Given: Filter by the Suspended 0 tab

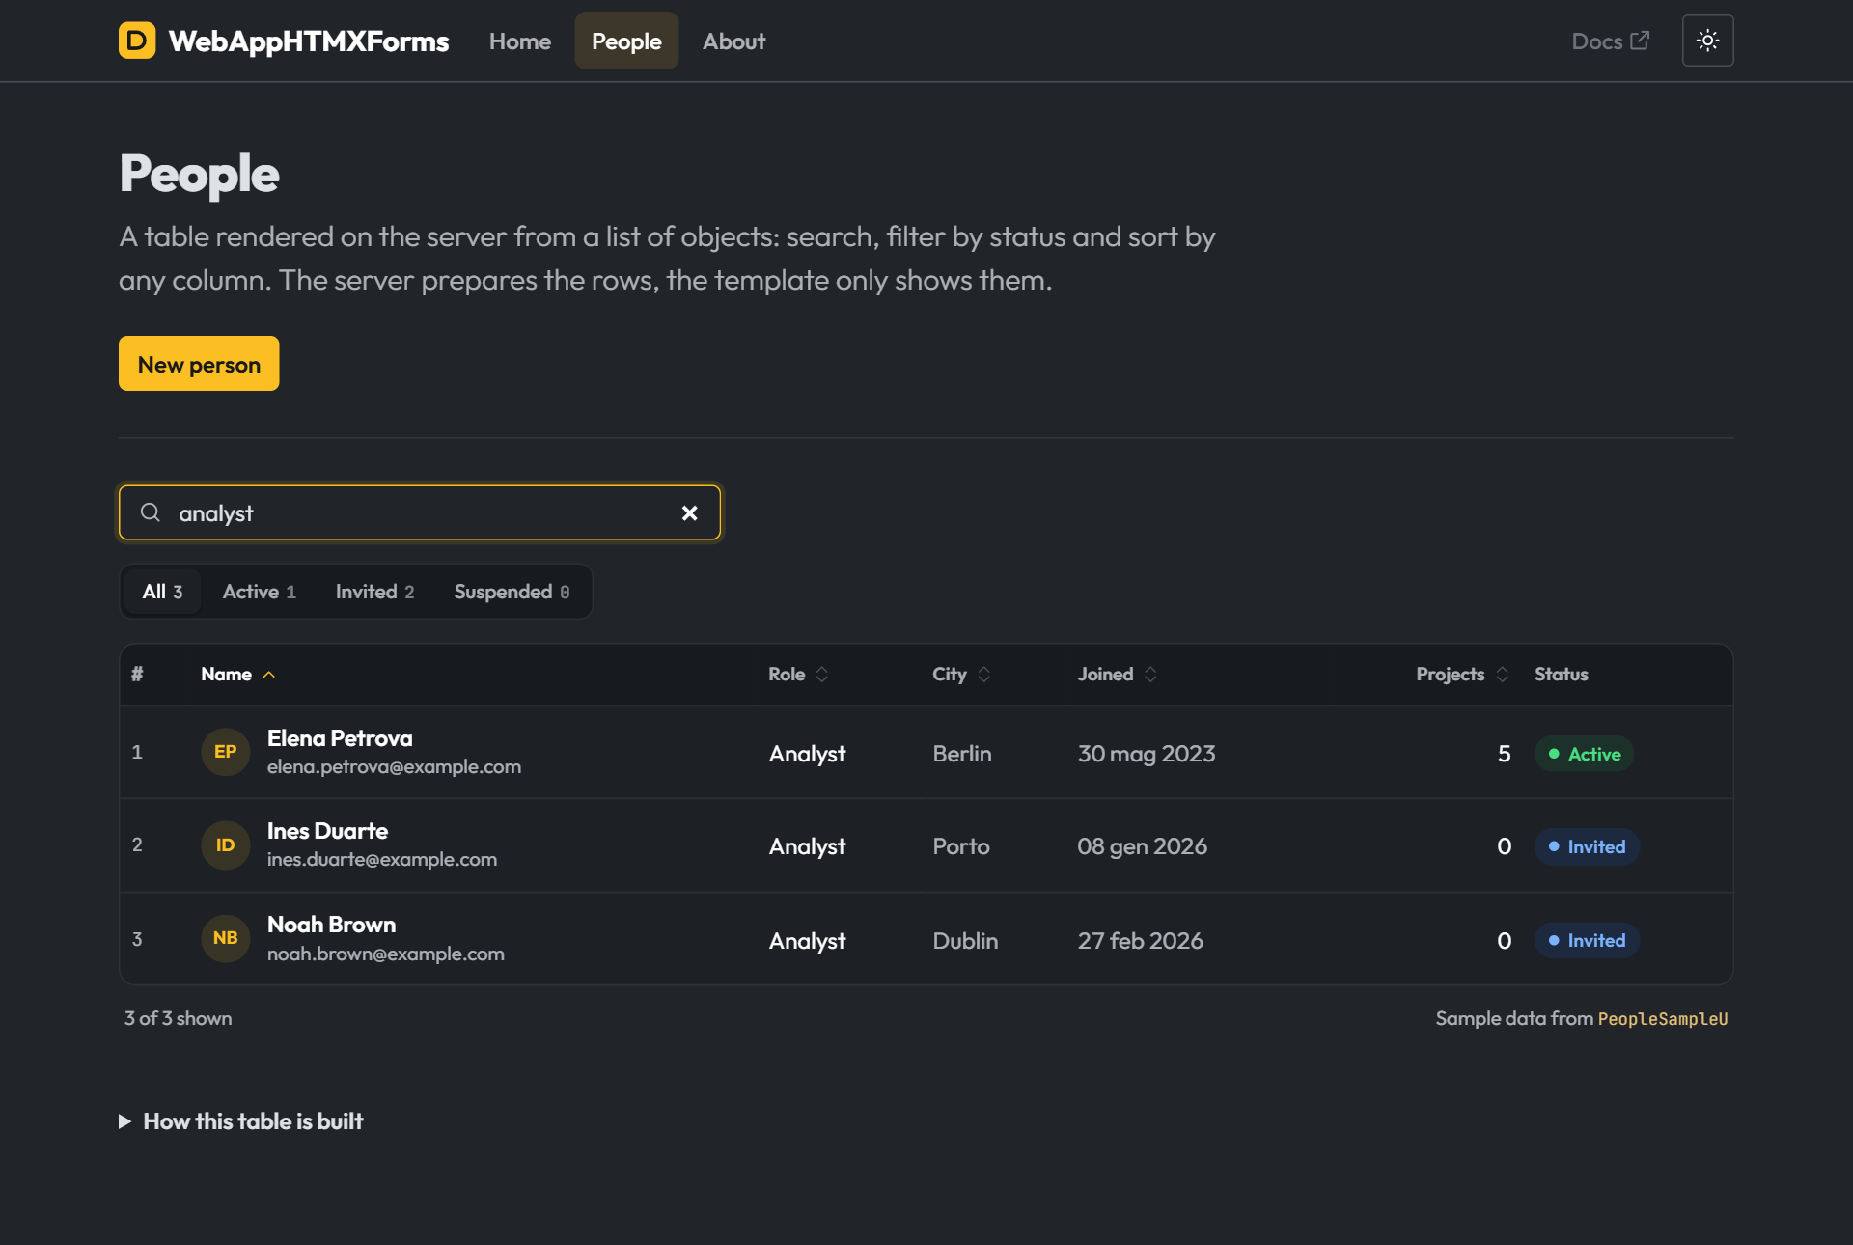Looking at the screenshot, I should (x=512, y=592).
